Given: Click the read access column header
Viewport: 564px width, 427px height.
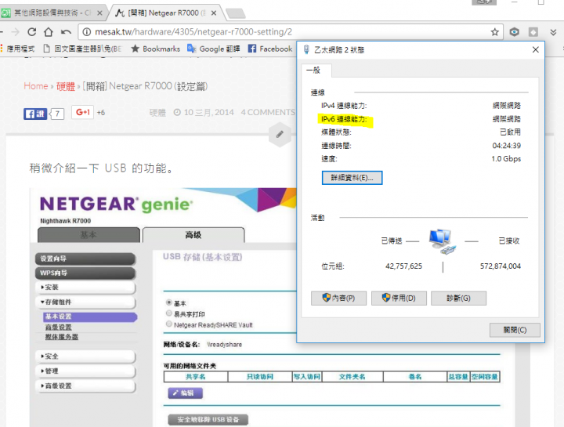Looking at the screenshot, I should coord(260,377).
